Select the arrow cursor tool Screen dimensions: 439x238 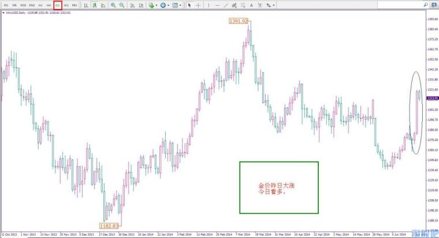[189, 5]
